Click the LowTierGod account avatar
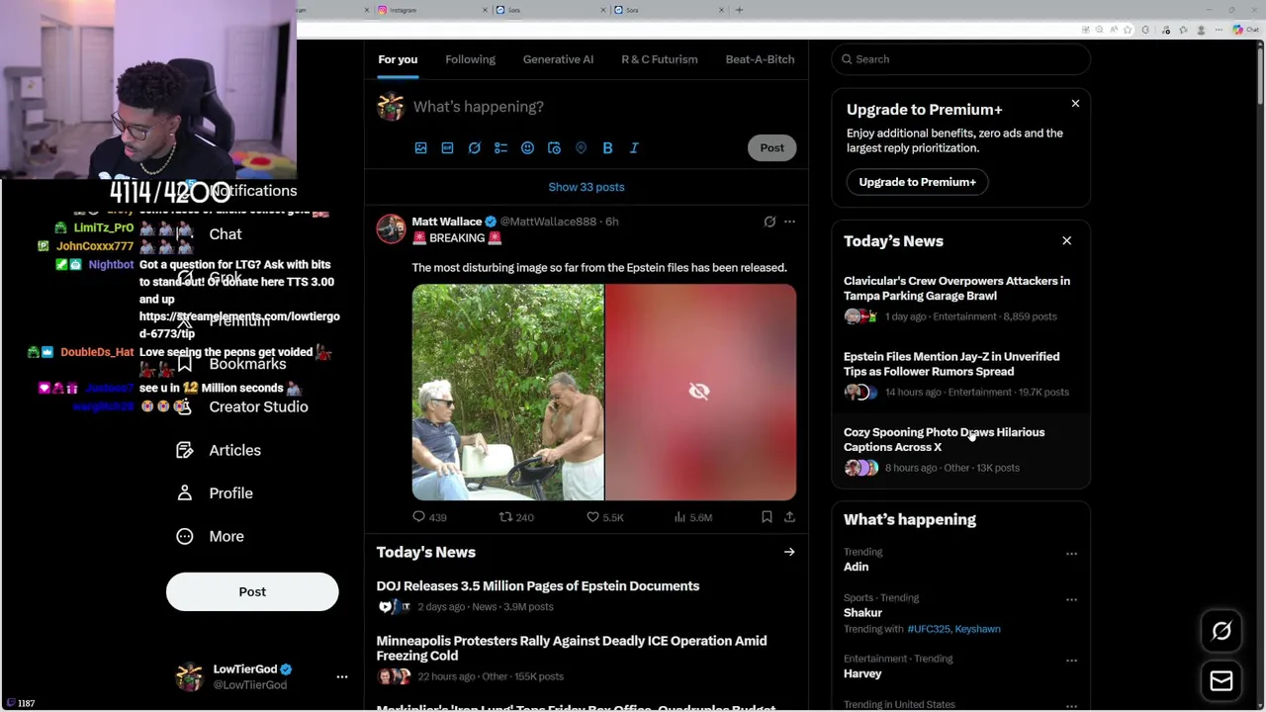 tap(189, 677)
